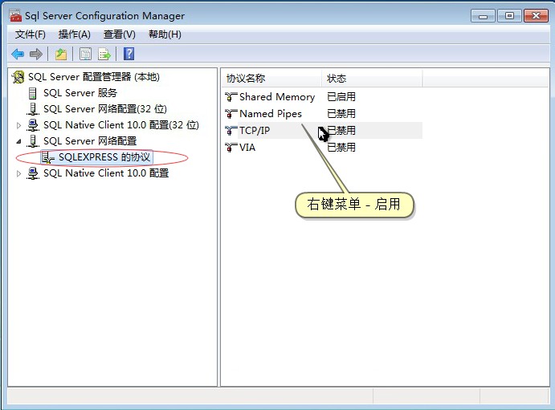Select SQL Native Client 10.0 配置(32 位) item
555x410 pixels.
tap(121, 125)
